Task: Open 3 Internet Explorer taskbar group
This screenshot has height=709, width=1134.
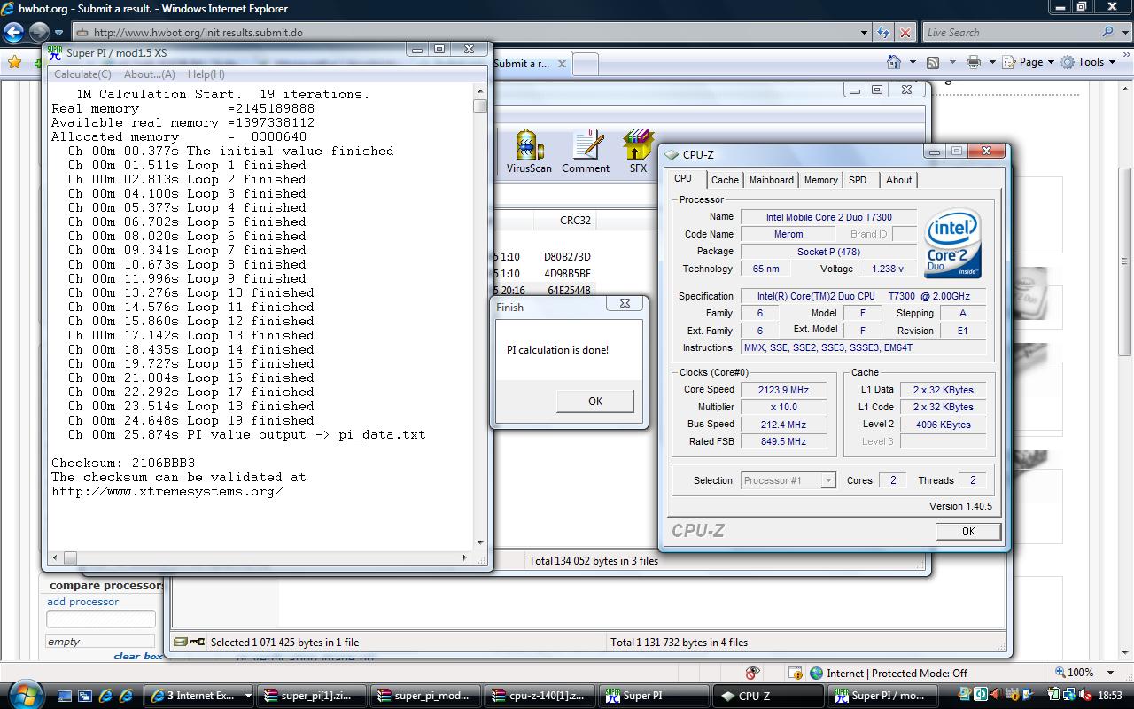Action: [199, 696]
